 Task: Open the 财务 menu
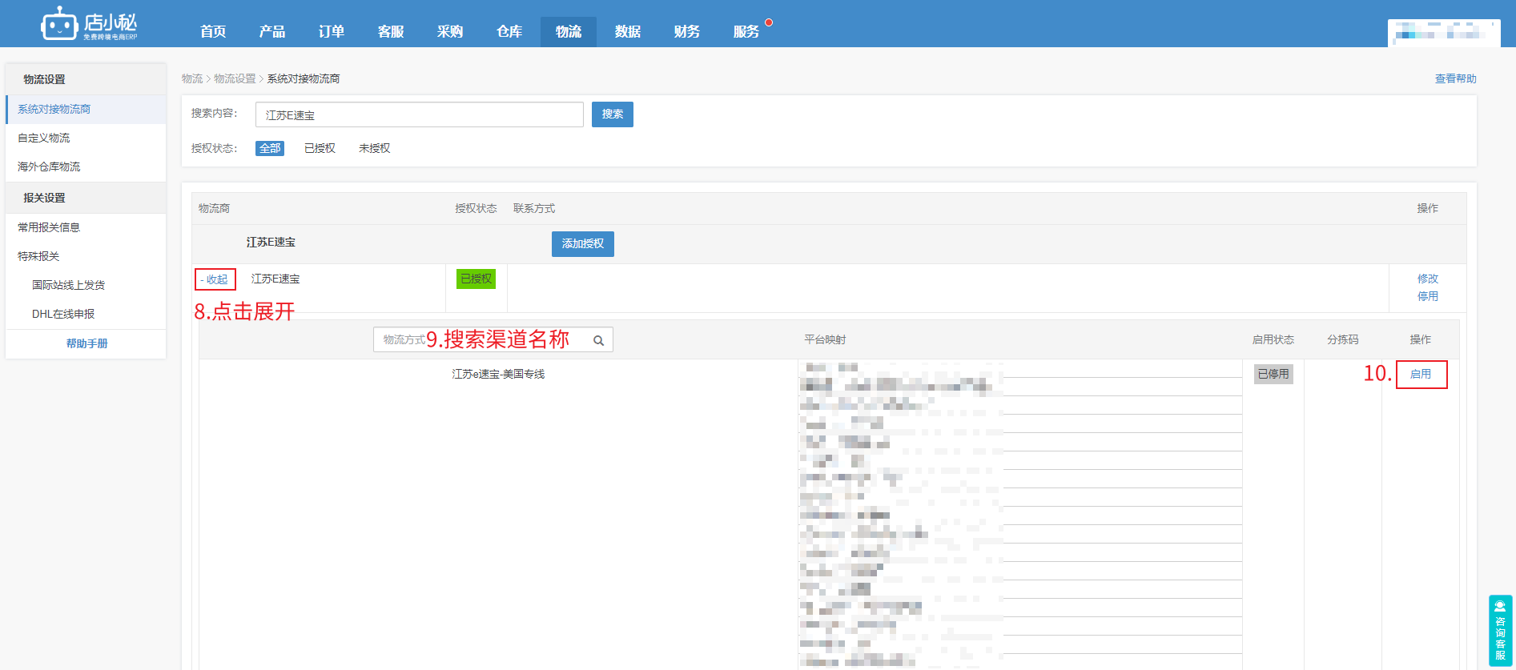pyautogui.click(x=687, y=31)
